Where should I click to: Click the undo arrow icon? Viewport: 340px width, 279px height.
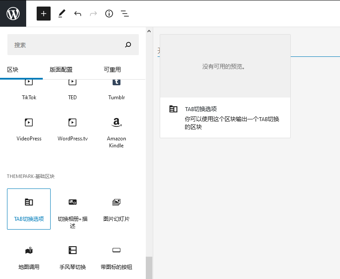tap(78, 14)
